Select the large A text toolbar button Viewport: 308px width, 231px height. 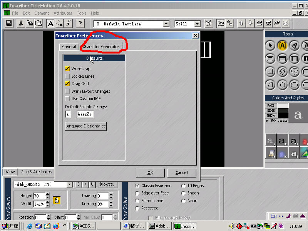click(x=50, y=23)
